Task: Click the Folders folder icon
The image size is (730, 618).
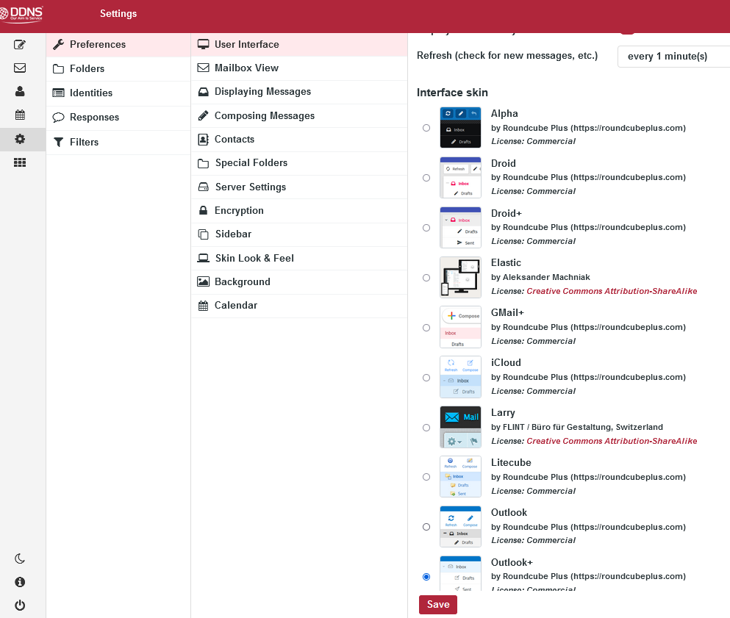Action: click(x=58, y=69)
